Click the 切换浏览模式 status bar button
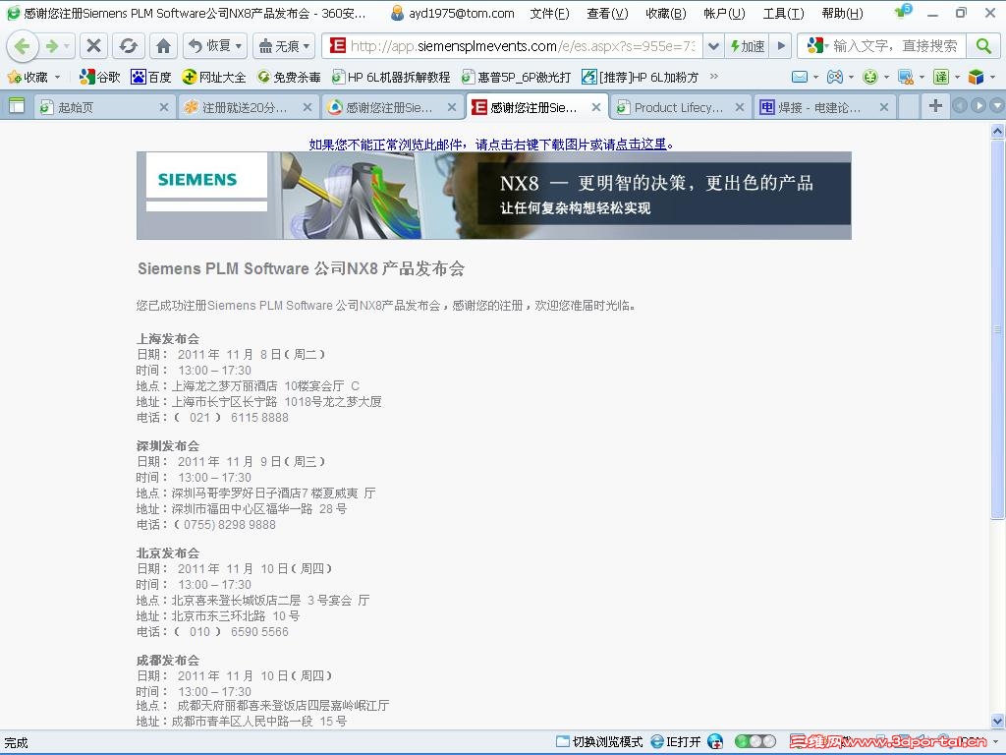This screenshot has height=755, width=1006. click(x=599, y=741)
